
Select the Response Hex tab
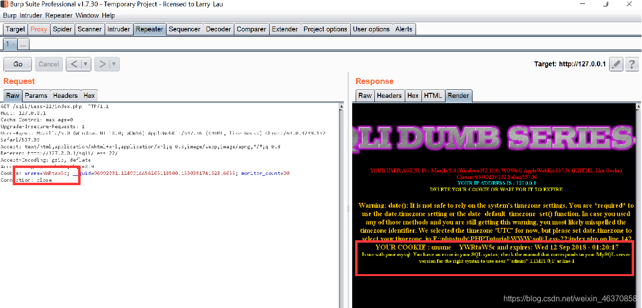tap(413, 95)
